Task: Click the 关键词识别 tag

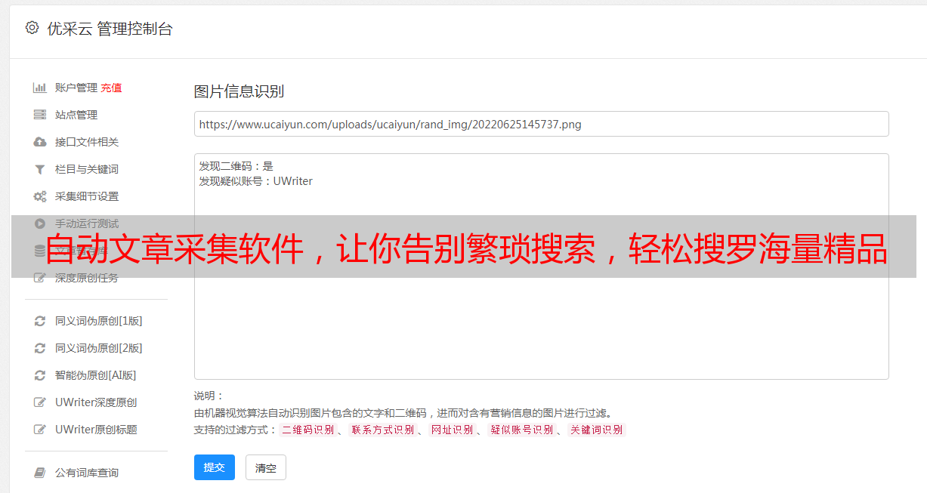Action: click(x=597, y=430)
